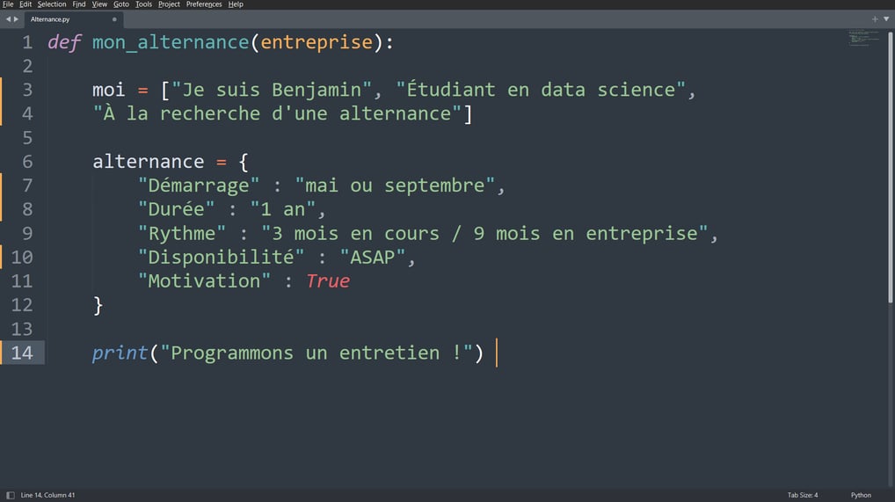This screenshot has height=502, width=895.
Task: Open the Tab Size: 4 selector
Action: pos(803,495)
